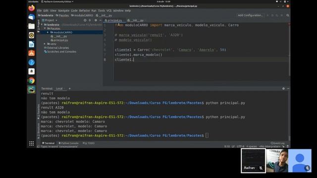Click lembrete in the breadcrumb bar
The image size is (317, 178).
(46, 15)
